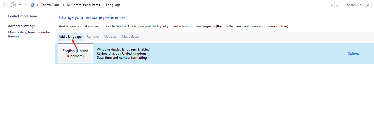Viewport: 374px width, 121px height.
Task: Click Remove in the language toolbar
Action: pos(92,37)
